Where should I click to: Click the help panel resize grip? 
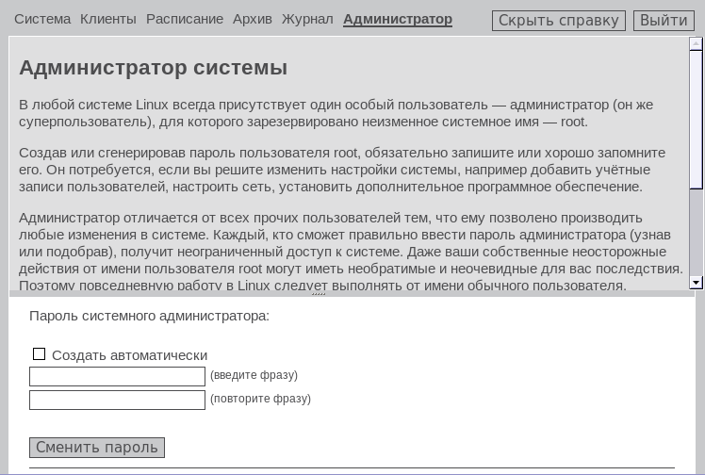[319, 294]
